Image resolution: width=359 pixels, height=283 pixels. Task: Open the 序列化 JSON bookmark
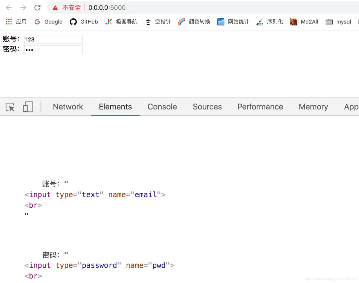270,22
